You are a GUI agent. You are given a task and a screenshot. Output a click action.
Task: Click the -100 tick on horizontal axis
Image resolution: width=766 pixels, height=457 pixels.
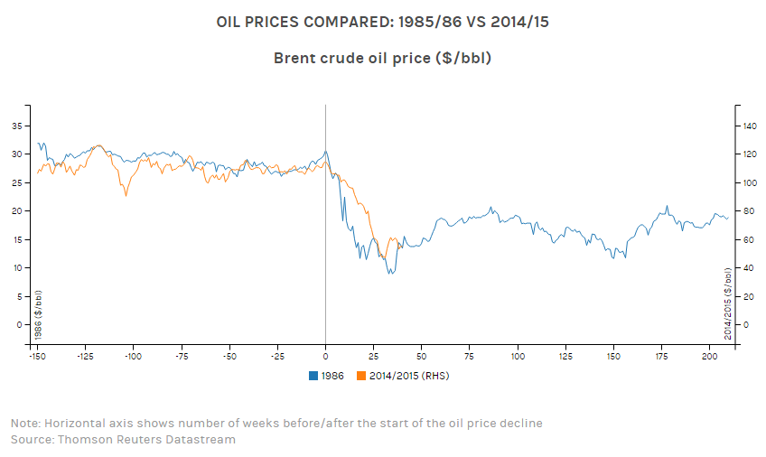tap(134, 357)
